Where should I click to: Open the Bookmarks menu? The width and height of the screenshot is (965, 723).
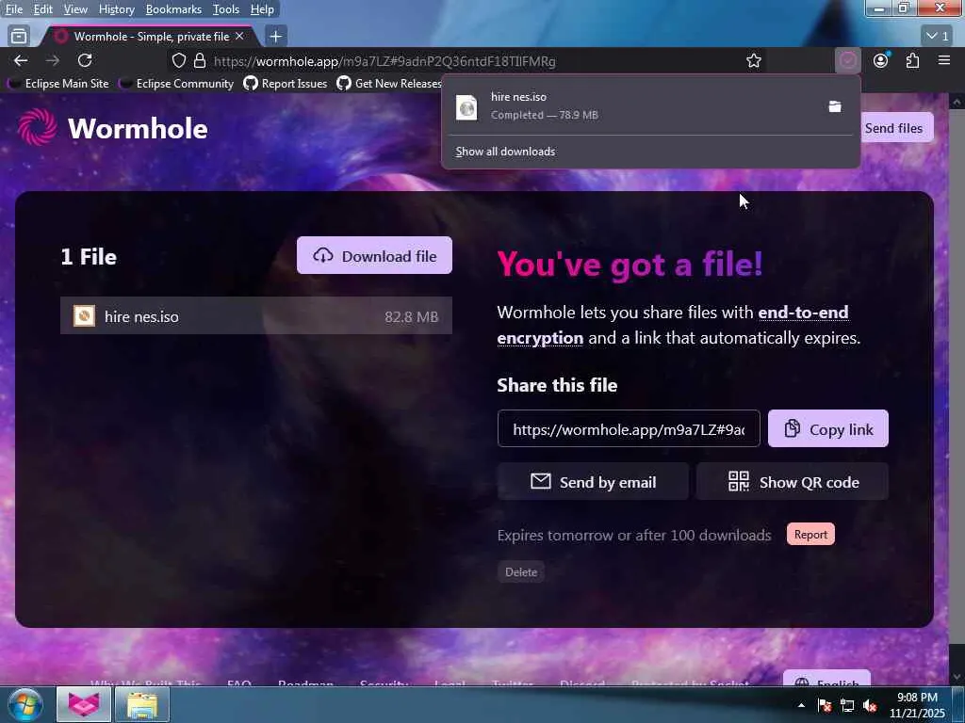(173, 9)
